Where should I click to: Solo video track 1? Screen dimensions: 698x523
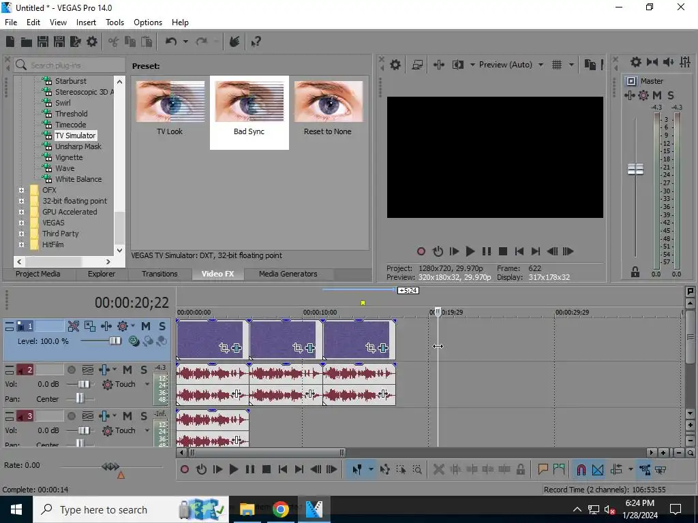[162, 326]
